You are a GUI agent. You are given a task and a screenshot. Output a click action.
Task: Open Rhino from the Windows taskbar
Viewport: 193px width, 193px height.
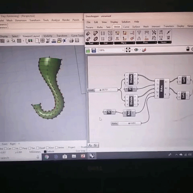(92, 156)
